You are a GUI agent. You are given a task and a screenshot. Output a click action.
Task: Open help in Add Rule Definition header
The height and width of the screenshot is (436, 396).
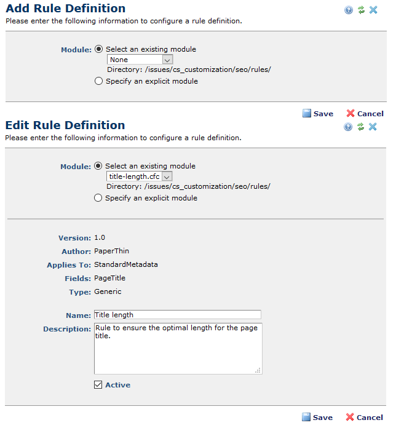coord(349,10)
